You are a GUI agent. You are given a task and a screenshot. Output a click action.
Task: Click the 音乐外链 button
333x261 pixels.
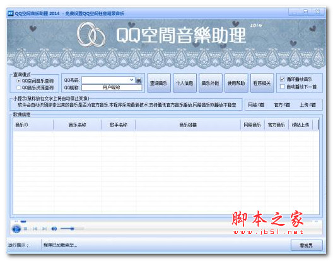click(x=211, y=83)
